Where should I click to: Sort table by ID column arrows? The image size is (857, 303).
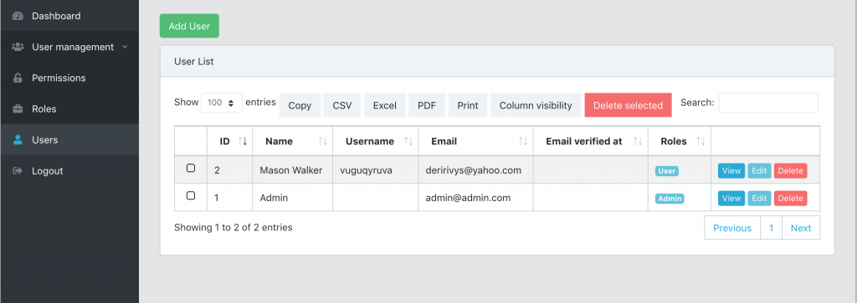tap(243, 141)
